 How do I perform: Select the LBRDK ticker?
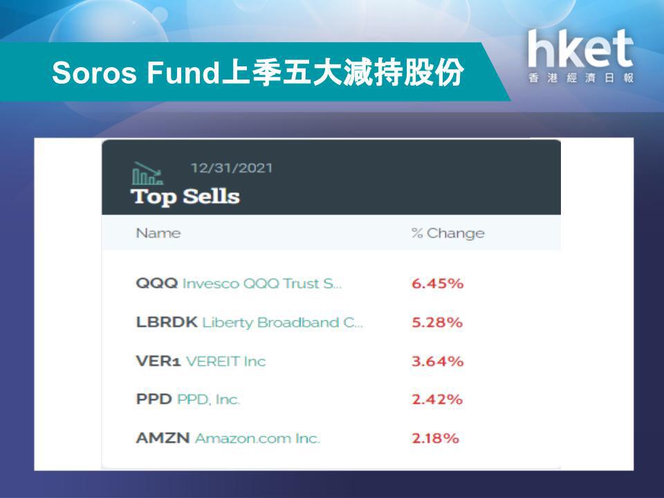(167, 322)
